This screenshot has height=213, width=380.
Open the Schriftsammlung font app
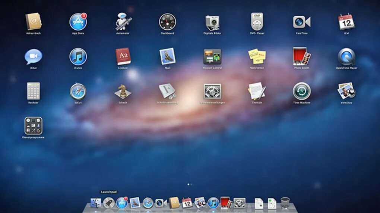pyautogui.click(x=168, y=92)
